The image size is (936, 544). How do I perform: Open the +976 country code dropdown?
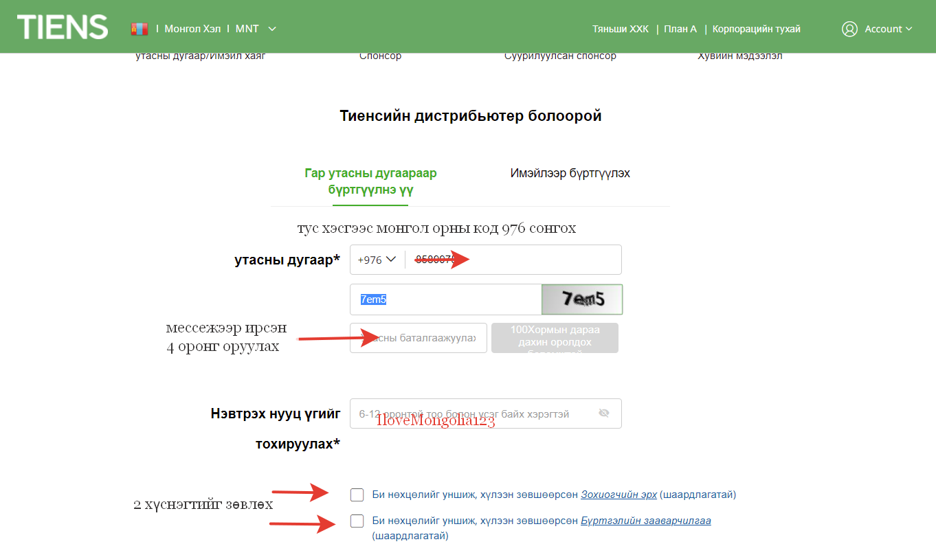click(377, 260)
